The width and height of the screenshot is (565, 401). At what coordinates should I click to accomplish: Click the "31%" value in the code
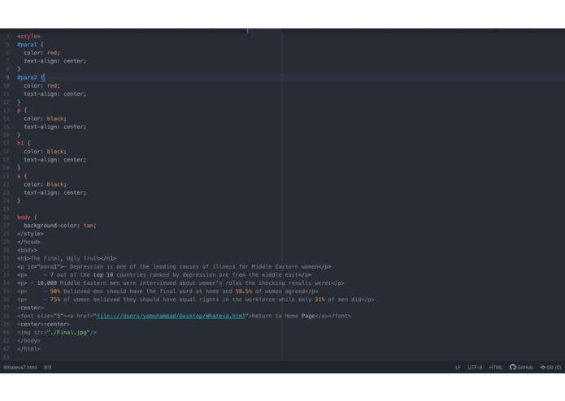pyautogui.click(x=319, y=300)
